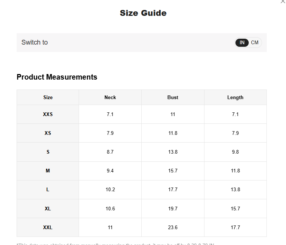Click XXL neck value 11
The width and height of the screenshot is (286, 245).
pyautogui.click(x=110, y=227)
